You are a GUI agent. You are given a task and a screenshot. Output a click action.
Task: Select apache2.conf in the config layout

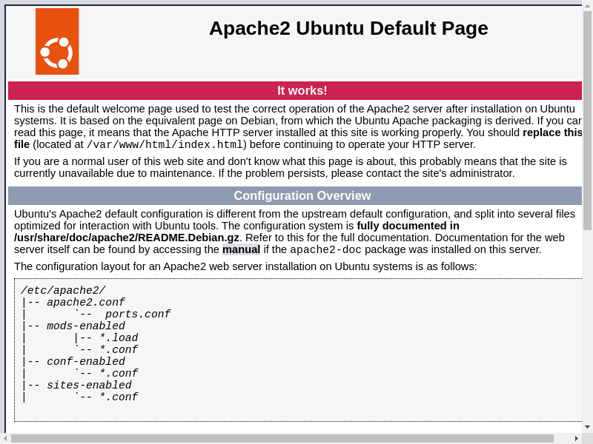[85, 303]
